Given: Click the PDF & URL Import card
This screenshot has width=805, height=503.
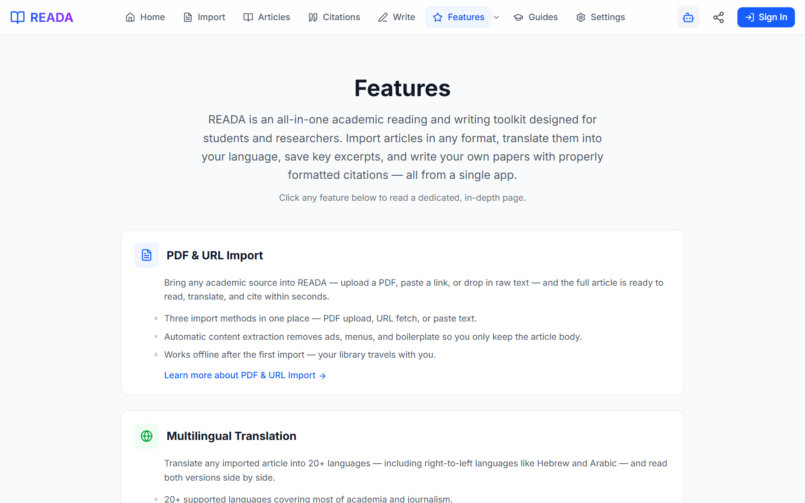Looking at the screenshot, I should [x=402, y=312].
